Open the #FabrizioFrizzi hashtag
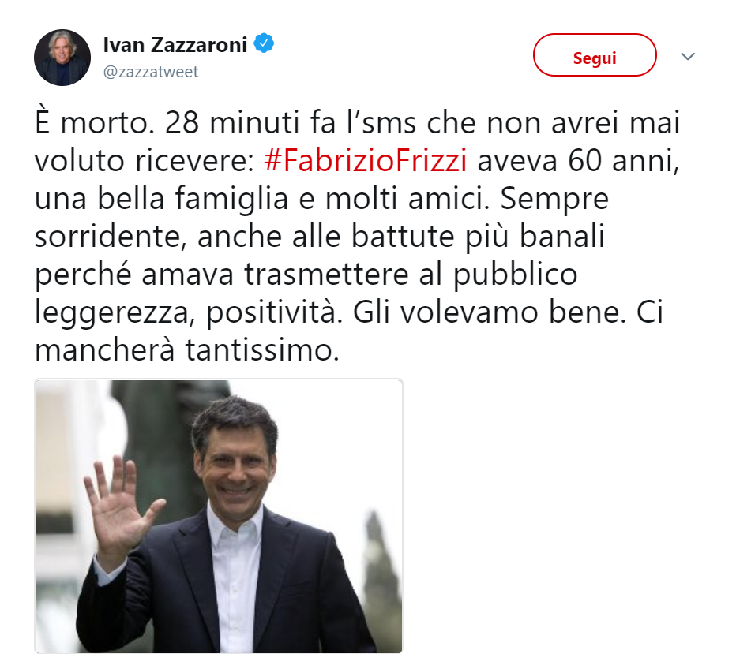The image size is (736, 654). 365,161
